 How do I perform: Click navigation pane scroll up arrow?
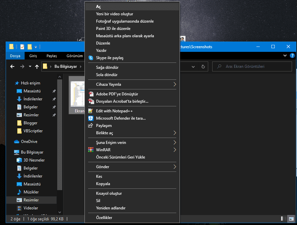(60, 77)
